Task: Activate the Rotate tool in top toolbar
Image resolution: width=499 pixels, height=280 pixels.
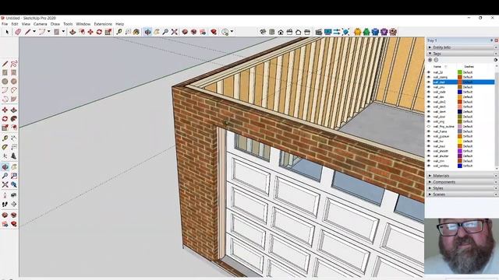Action: [99, 32]
